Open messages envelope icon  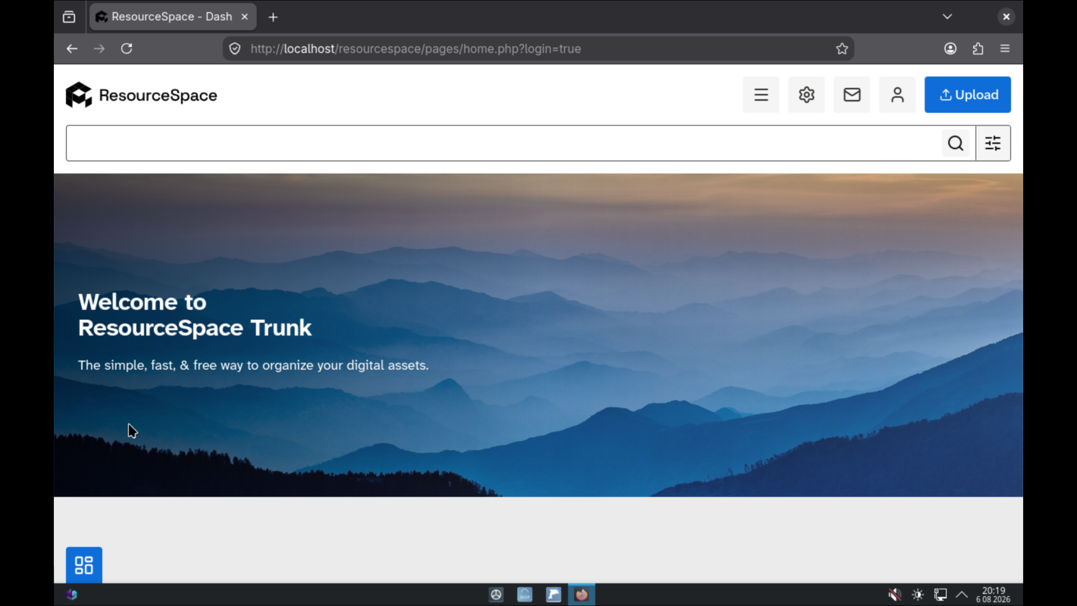852,95
